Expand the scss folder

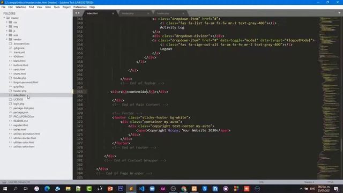click(7, 35)
